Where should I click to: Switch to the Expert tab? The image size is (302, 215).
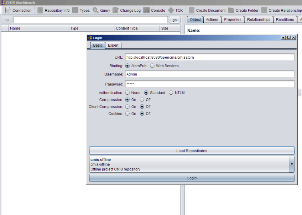click(113, 45)
